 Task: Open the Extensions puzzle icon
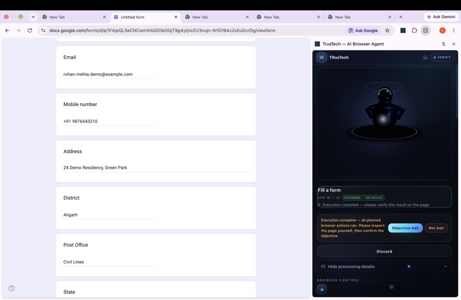point(414,30)
